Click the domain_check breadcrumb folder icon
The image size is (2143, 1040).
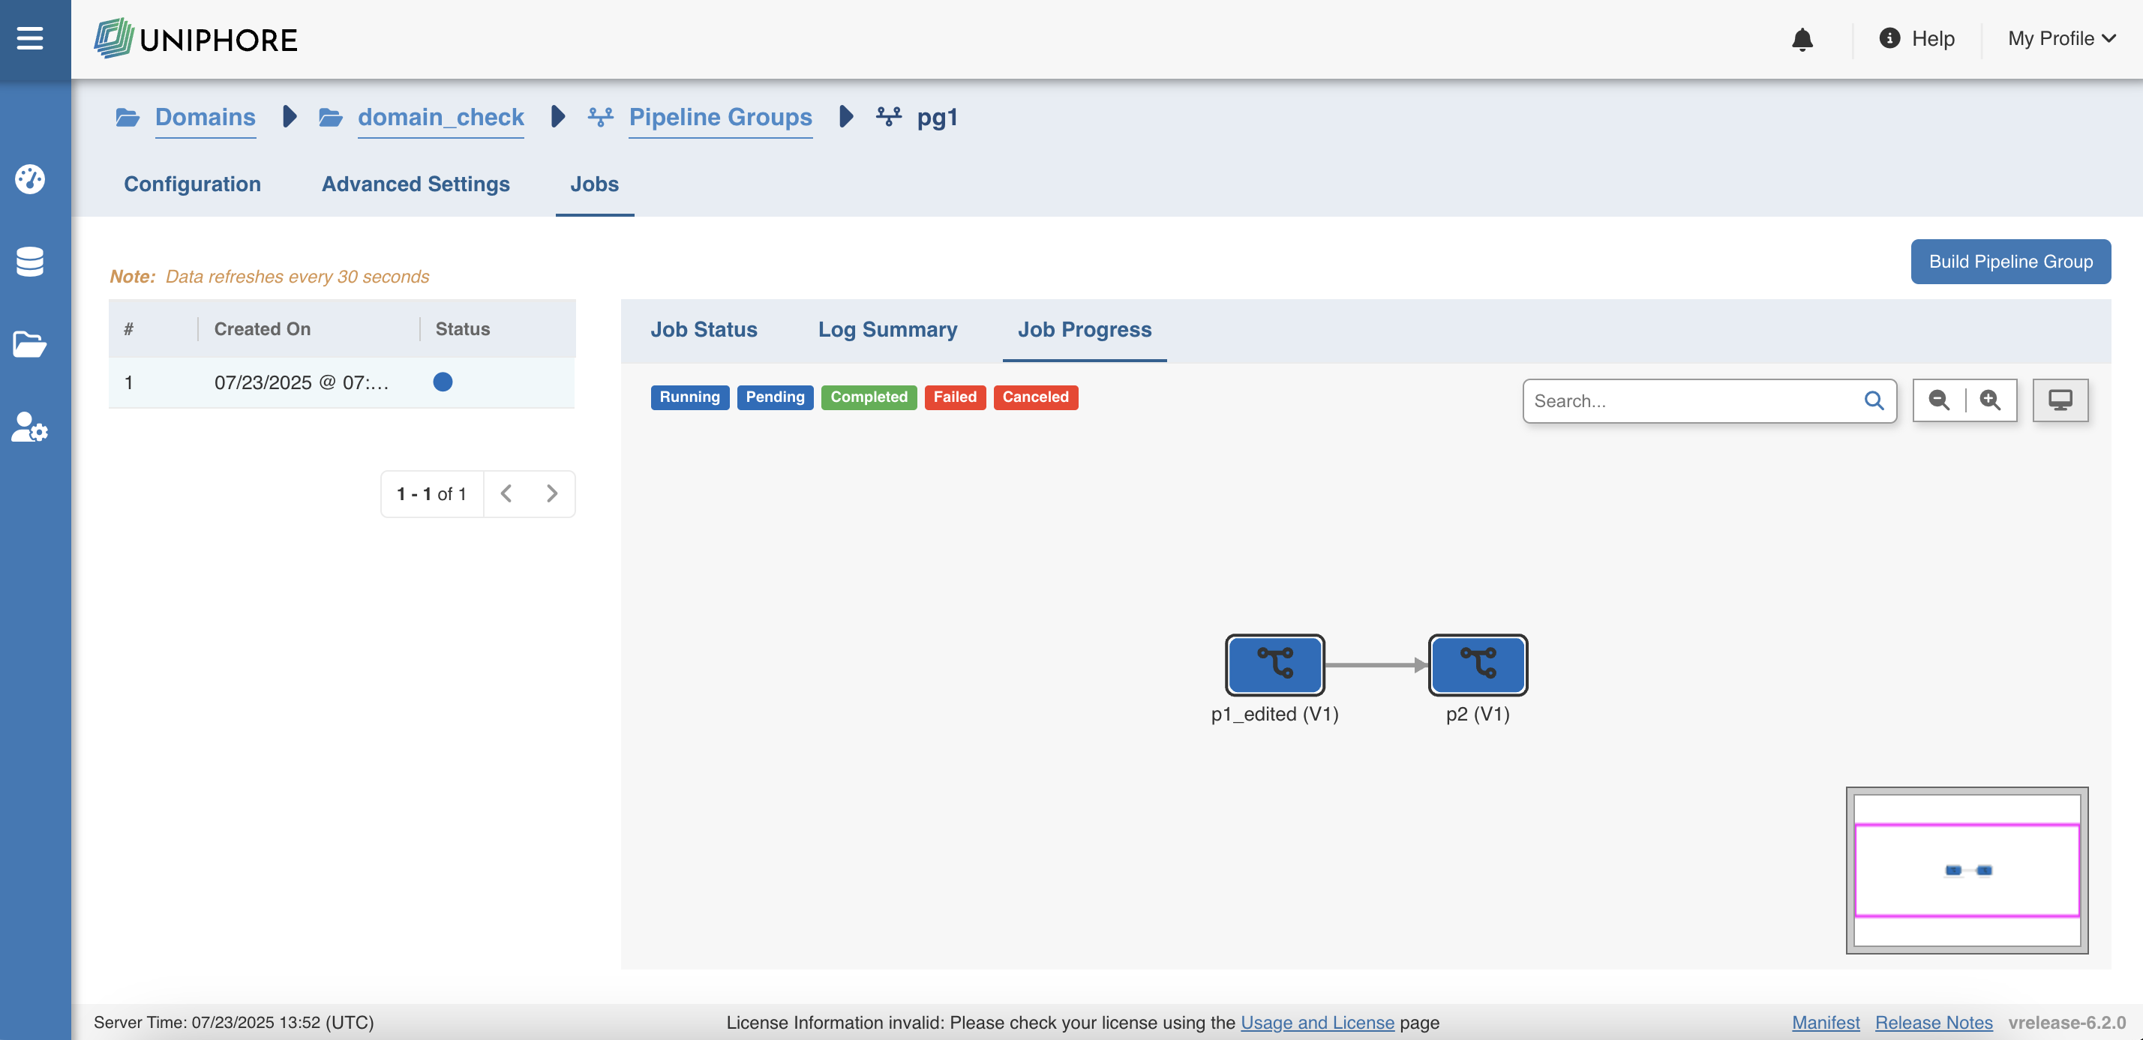tap(331, 117)
